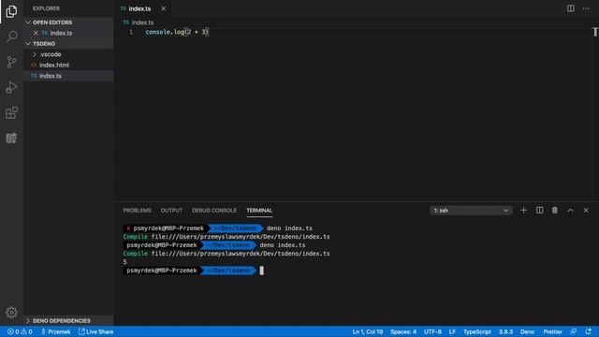Viewport: 599px width, 337px height.
Task: Click line number 1 in the gutter
Action: click(x=131, y=32)
